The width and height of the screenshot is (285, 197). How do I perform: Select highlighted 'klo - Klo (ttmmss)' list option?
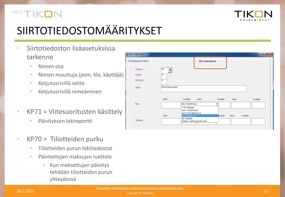coord(200,116)
